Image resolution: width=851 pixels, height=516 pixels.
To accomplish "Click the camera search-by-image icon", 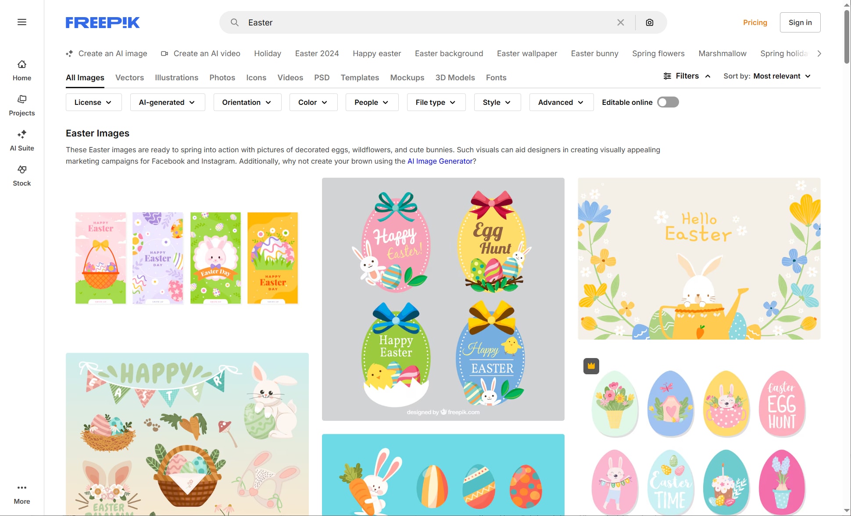I will 650,22.
